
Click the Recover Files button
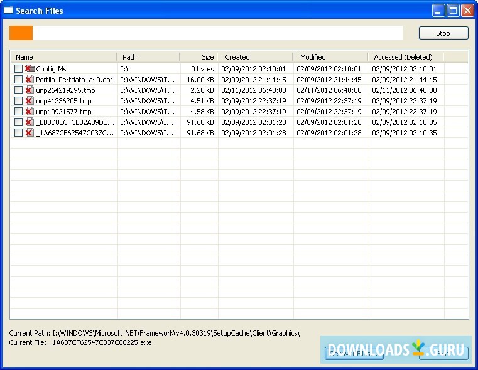tap(354, 353)
